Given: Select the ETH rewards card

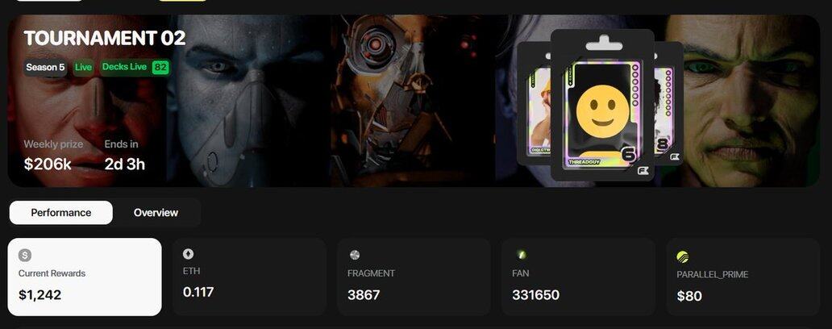Looking at the screenshot, I should click(x=249, y=277).
